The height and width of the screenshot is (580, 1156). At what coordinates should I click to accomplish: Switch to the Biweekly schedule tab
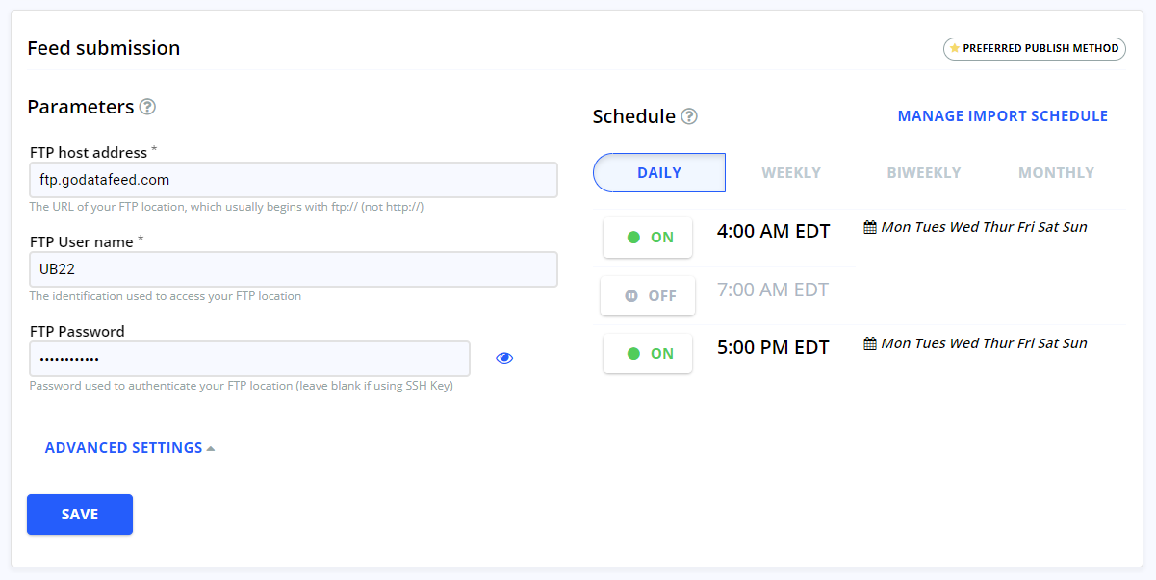pos(924,173)
